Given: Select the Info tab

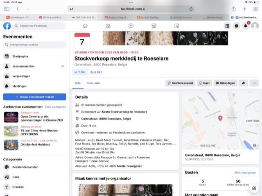Looking at the screenshot, I should tap(78, 83).
